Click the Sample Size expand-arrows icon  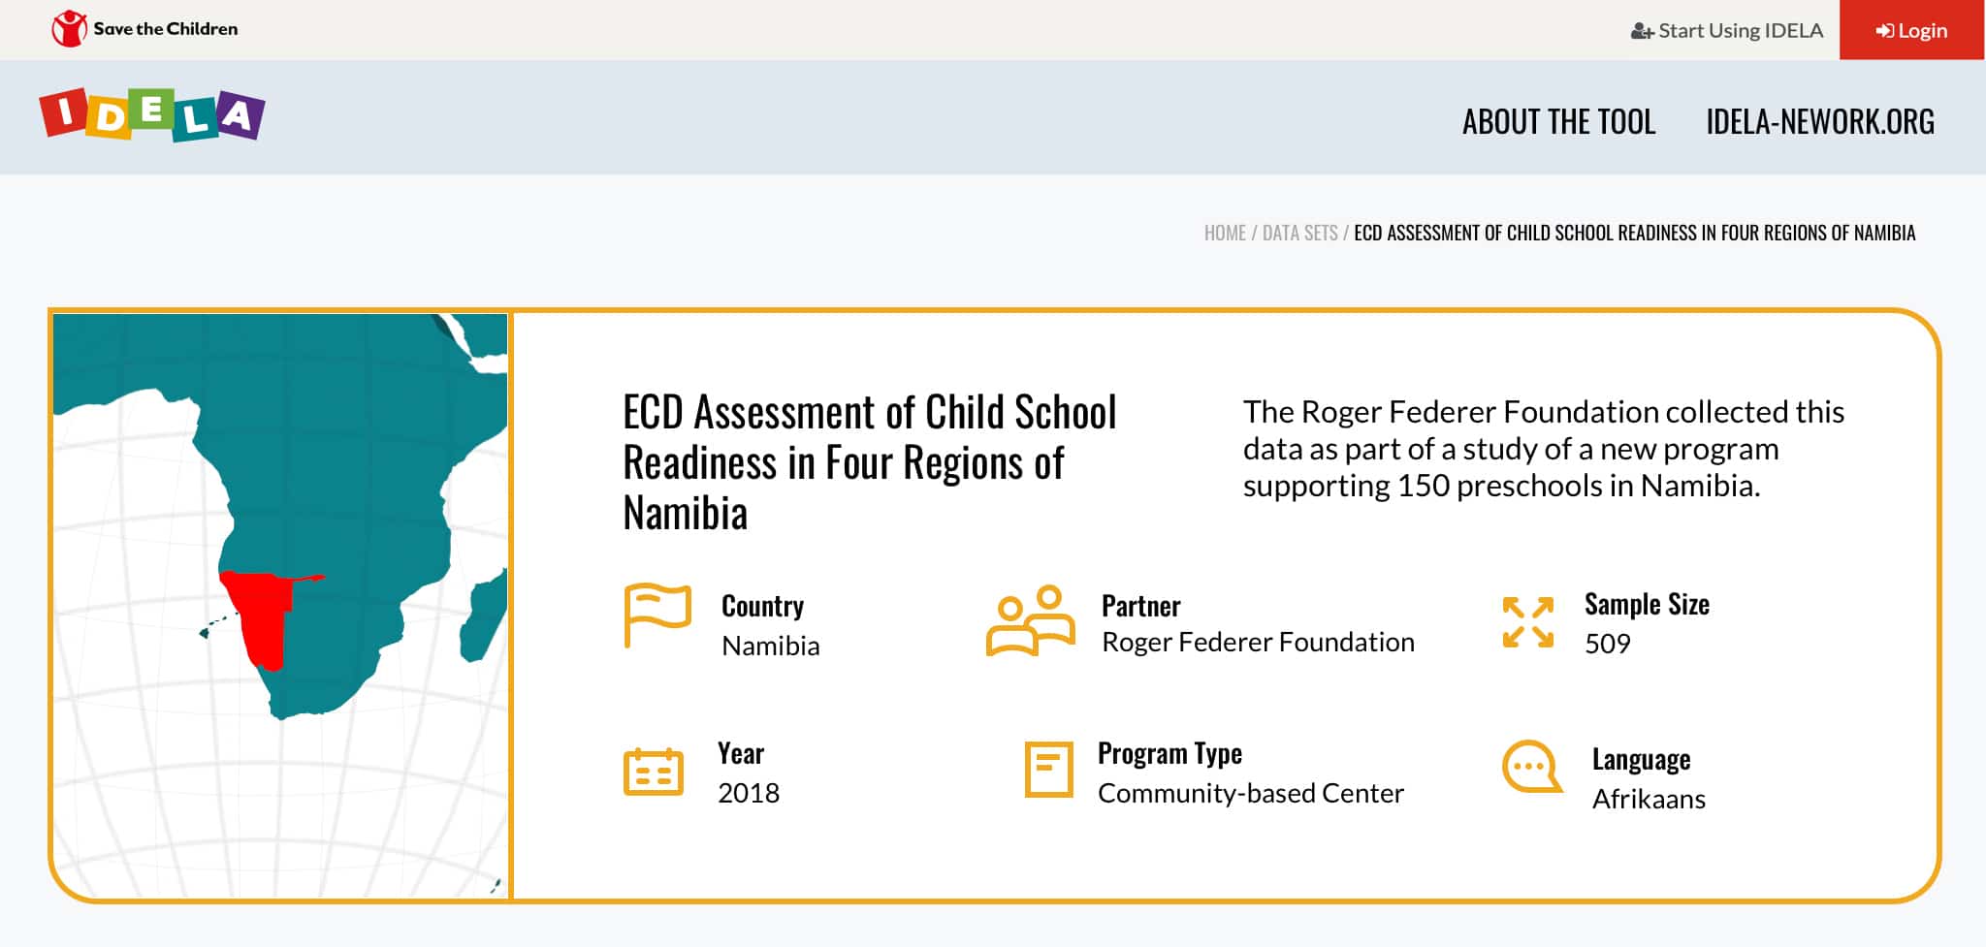(x=1528, y=622)
